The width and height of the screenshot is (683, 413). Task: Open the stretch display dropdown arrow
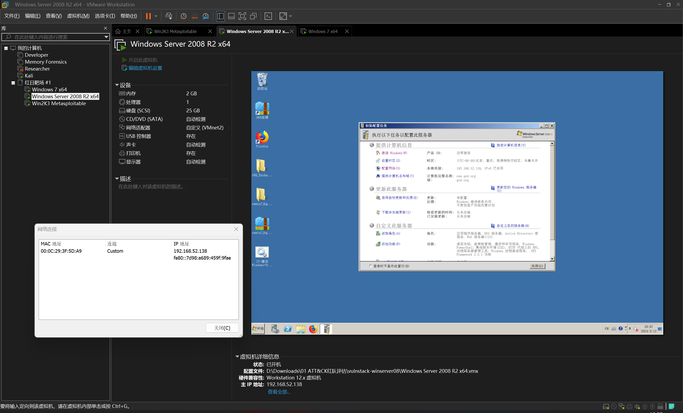[291, 16]
